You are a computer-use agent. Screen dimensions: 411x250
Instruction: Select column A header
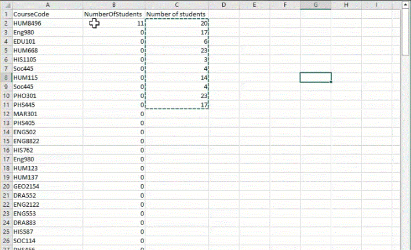pos(47,5)
